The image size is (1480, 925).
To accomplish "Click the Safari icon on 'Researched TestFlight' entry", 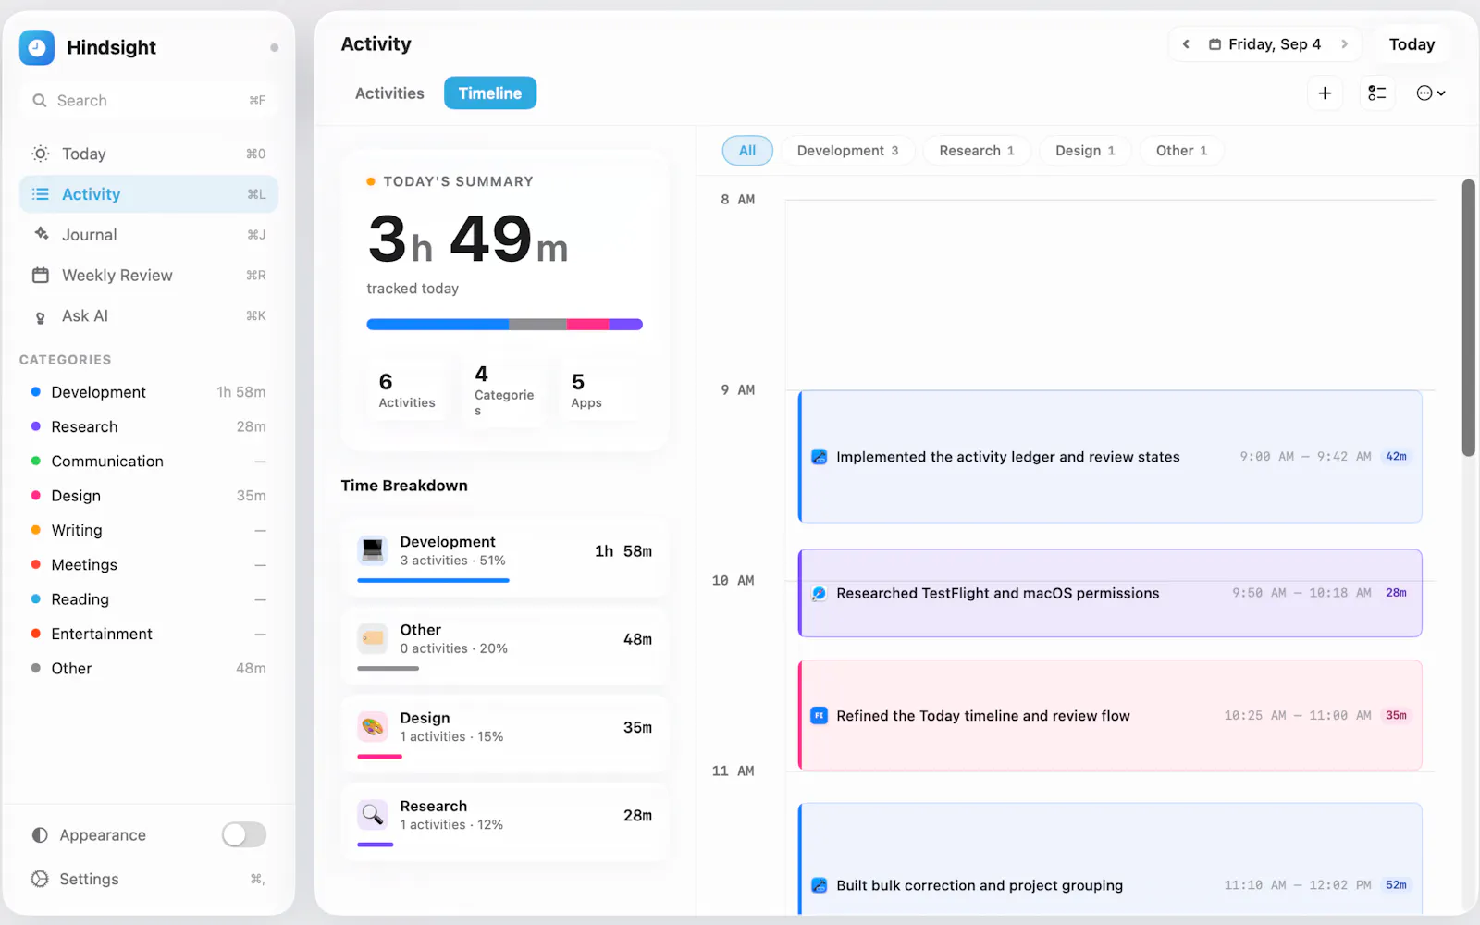I will [x=820, y=594].
